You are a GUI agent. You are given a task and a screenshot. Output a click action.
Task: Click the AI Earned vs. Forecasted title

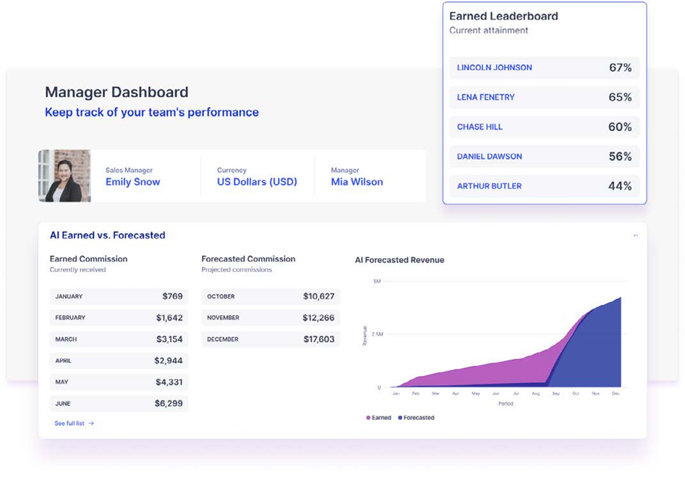click(108, 235)
